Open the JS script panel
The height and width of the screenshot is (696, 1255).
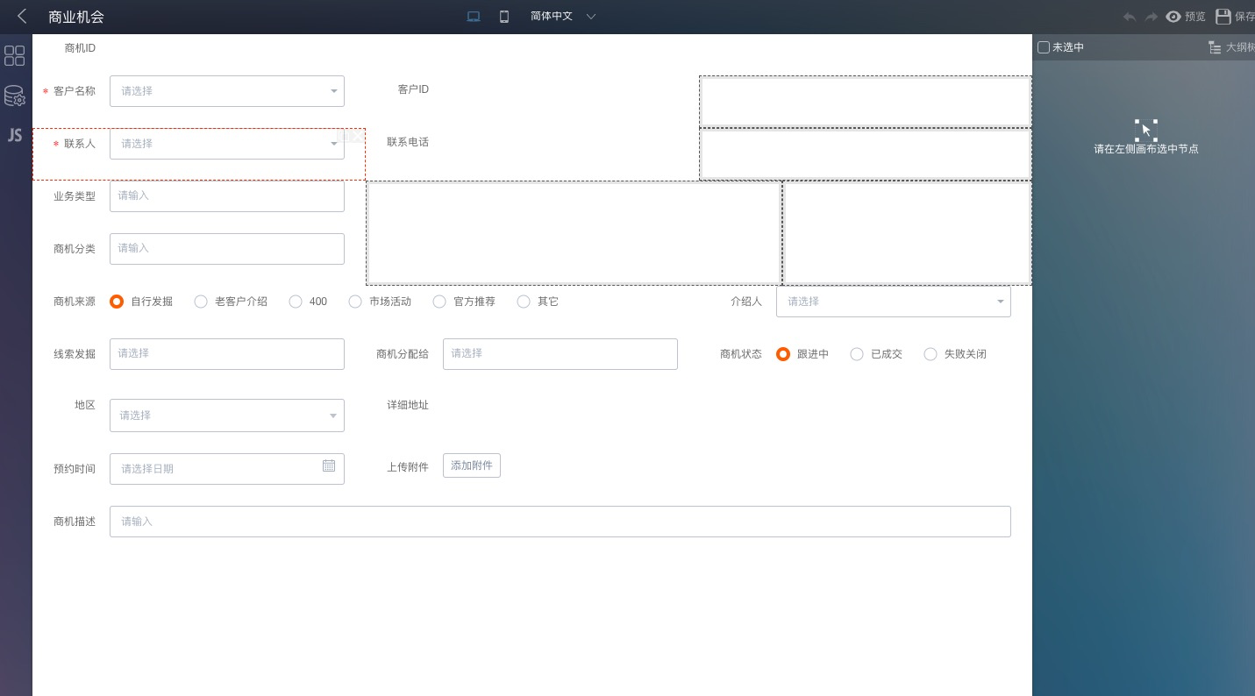coord(15,135)
